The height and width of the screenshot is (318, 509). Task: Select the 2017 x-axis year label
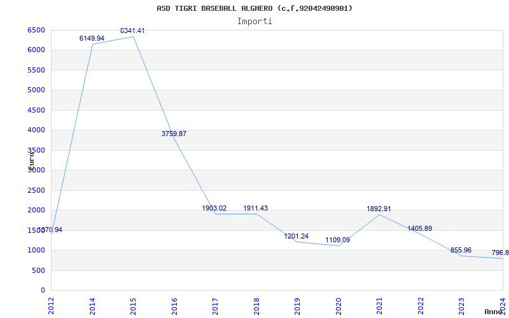coord(215,306)
